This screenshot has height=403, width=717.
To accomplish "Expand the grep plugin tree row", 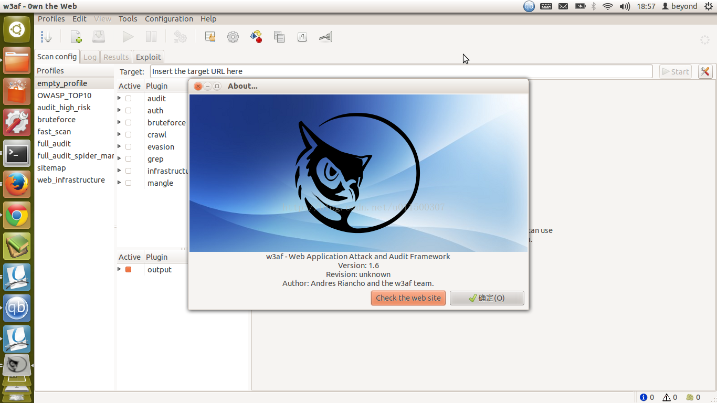I will [x=119, y=159].
